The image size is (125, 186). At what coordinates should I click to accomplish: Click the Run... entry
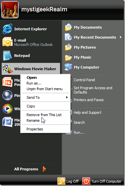click(x=79, y=132)
